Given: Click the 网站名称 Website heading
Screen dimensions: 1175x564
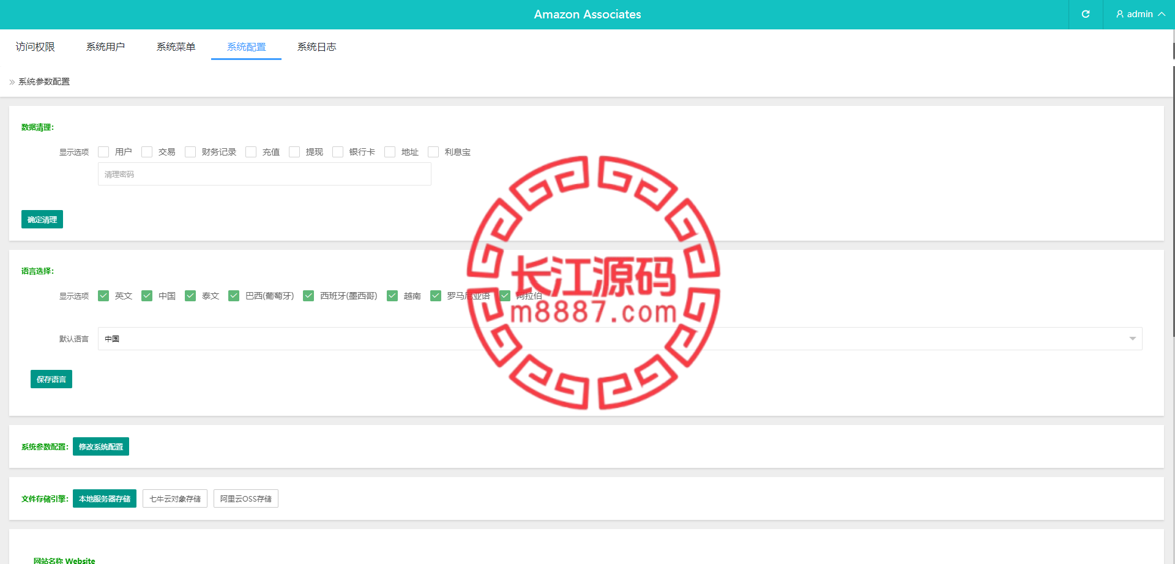Looking at the screenshot, I should (x=64, y=560).
